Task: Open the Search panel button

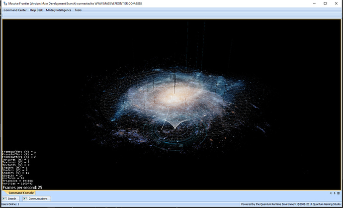Action: click(x=10, y=199)
